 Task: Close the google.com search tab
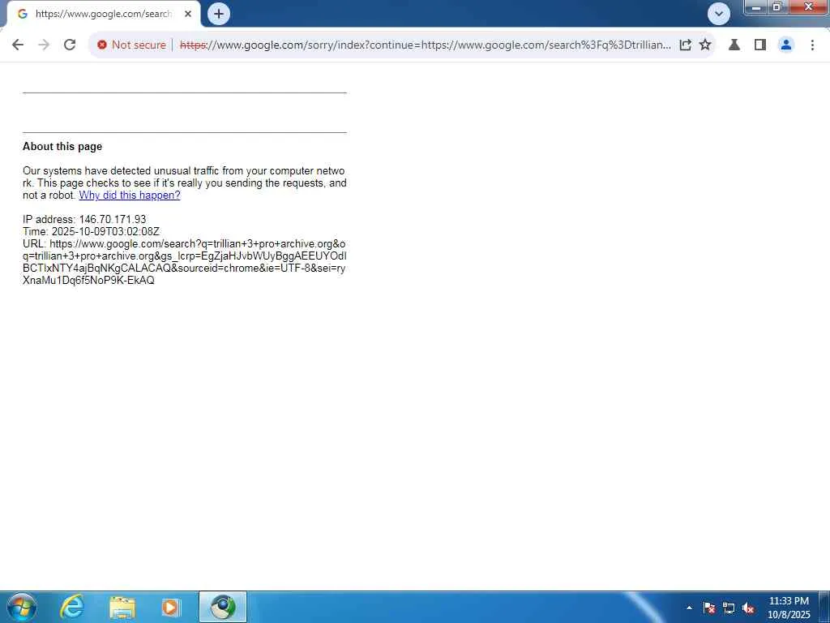point(188,14)
